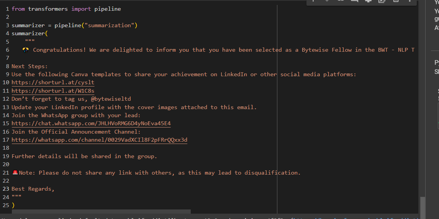Open the chat.whatsapp.com group link
This screenshot has width=439, height=219.
point(91,123)
